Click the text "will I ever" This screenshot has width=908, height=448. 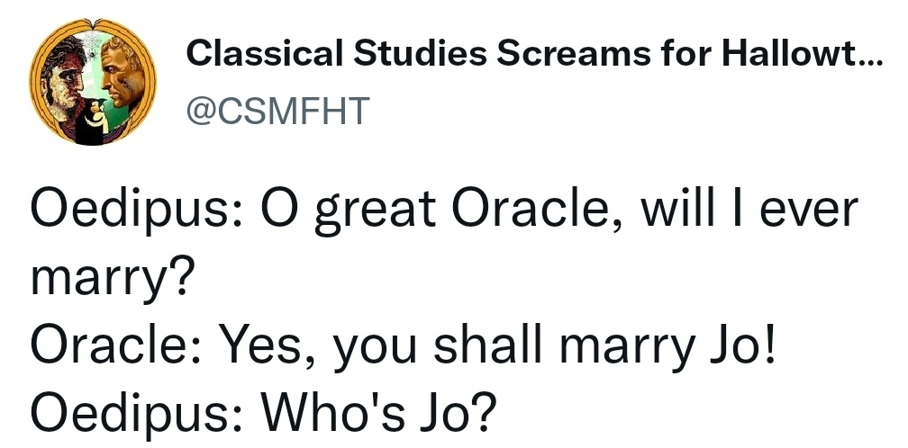(747, 211)
